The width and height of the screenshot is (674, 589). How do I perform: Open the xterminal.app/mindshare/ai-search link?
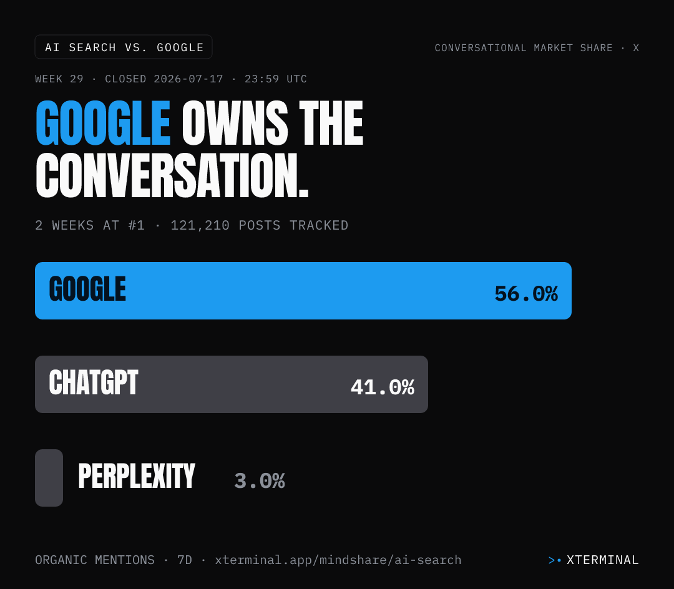tap(338, 560)
